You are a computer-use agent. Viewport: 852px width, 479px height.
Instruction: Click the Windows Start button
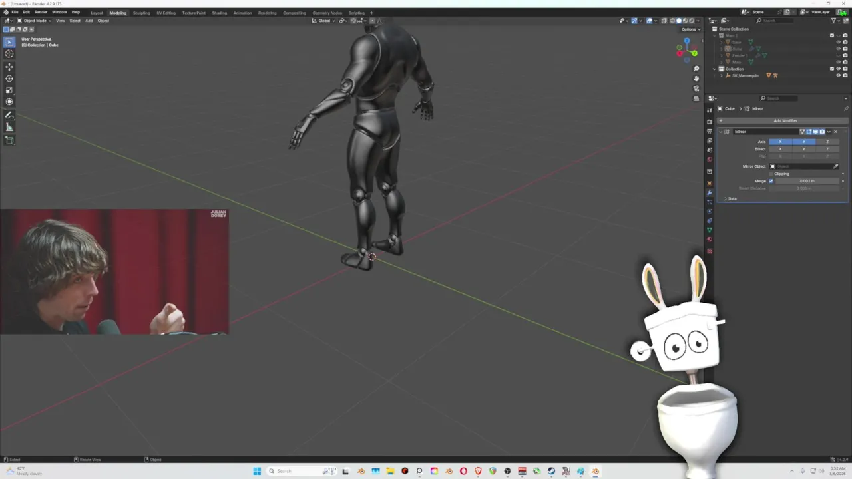tap(257, 471)
